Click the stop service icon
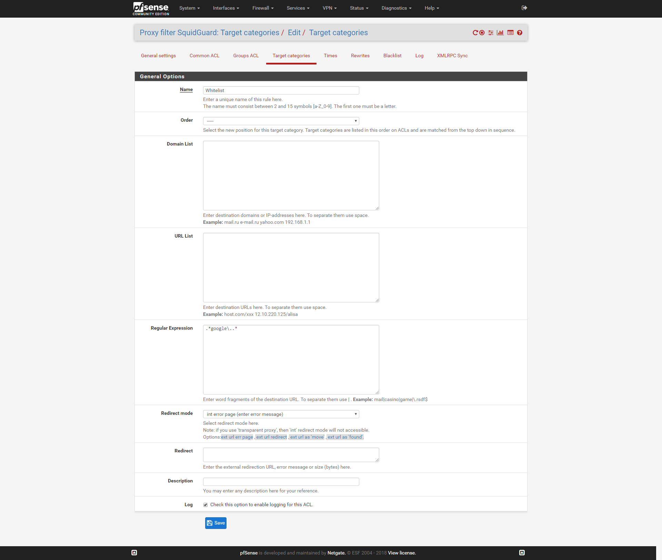The width and height of the screenshot is (662, 560). [x=482, y=33]
